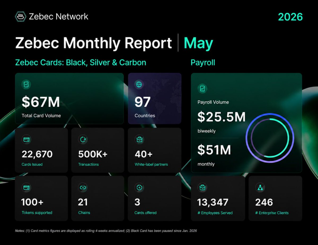Click the briefcase icon above Employees Served
The image size is (318, 245).
[x=202, y=188]
